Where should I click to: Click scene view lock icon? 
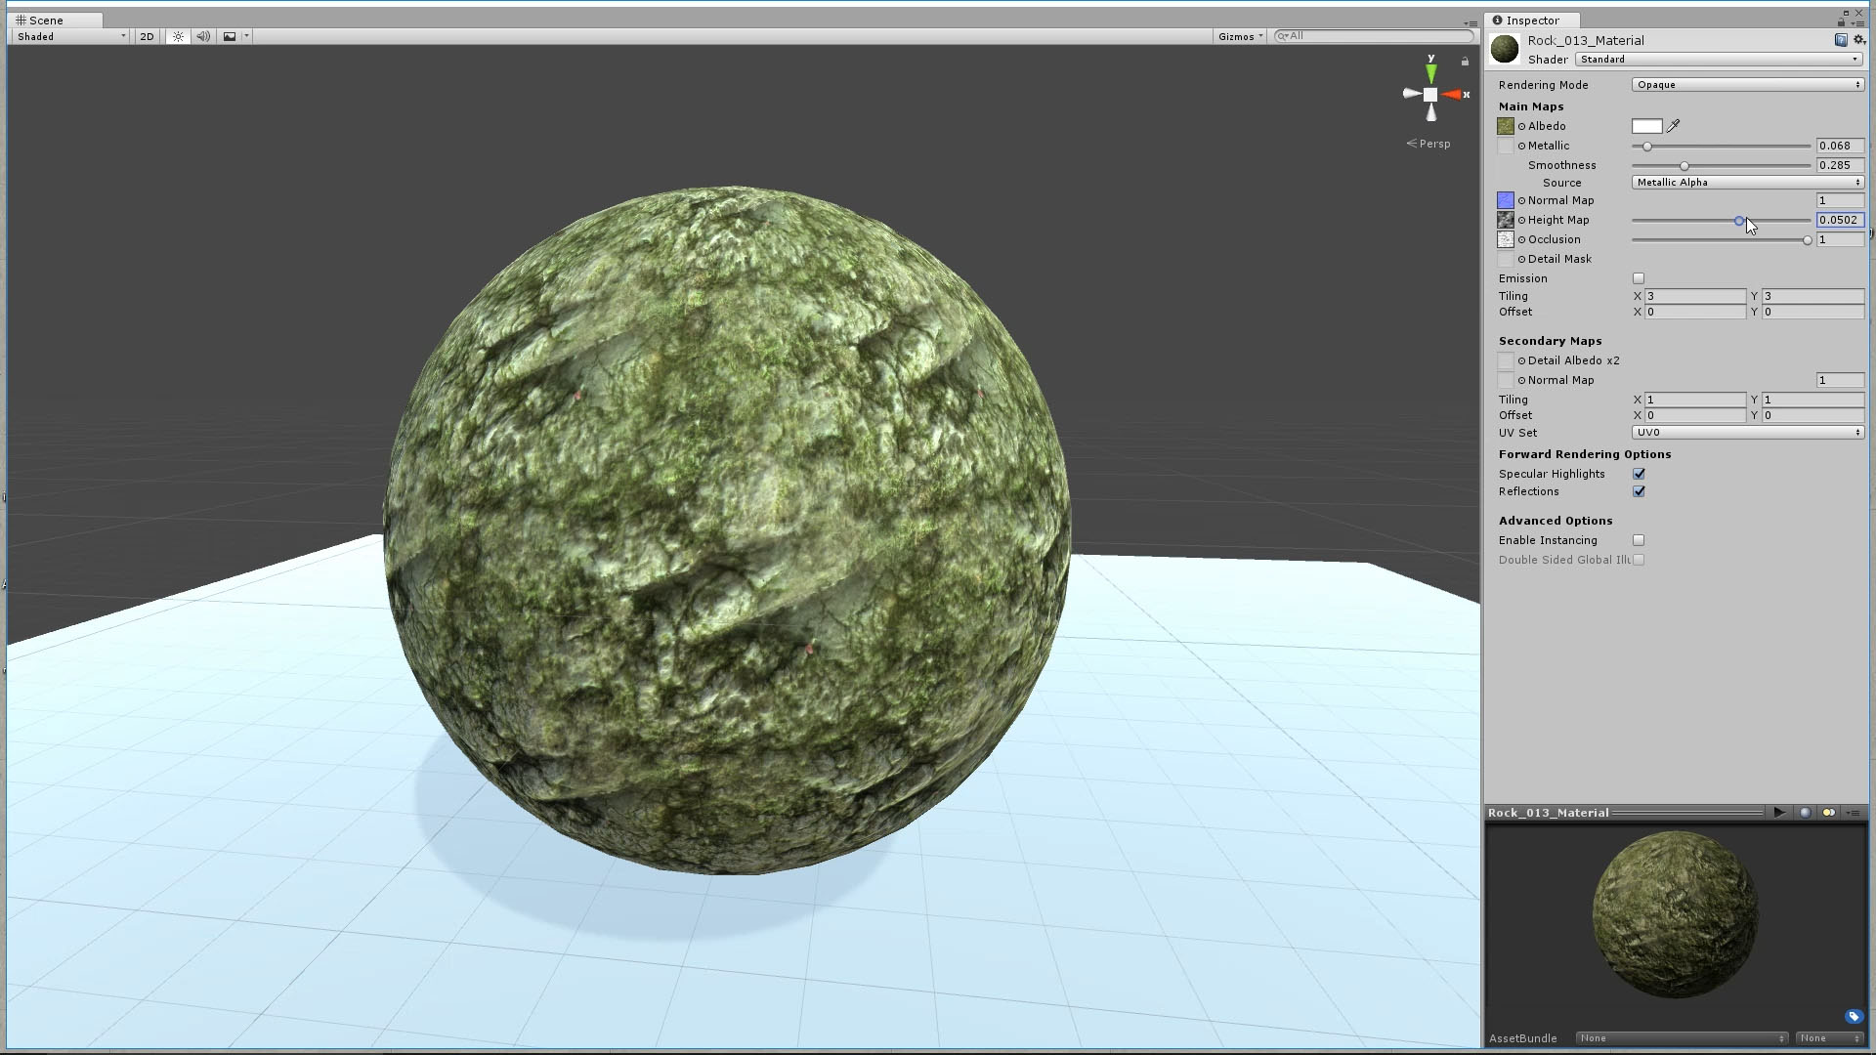[x=1465, y=62]
